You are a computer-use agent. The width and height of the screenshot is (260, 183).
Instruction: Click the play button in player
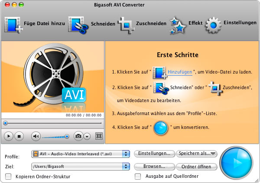click(9, 136)
